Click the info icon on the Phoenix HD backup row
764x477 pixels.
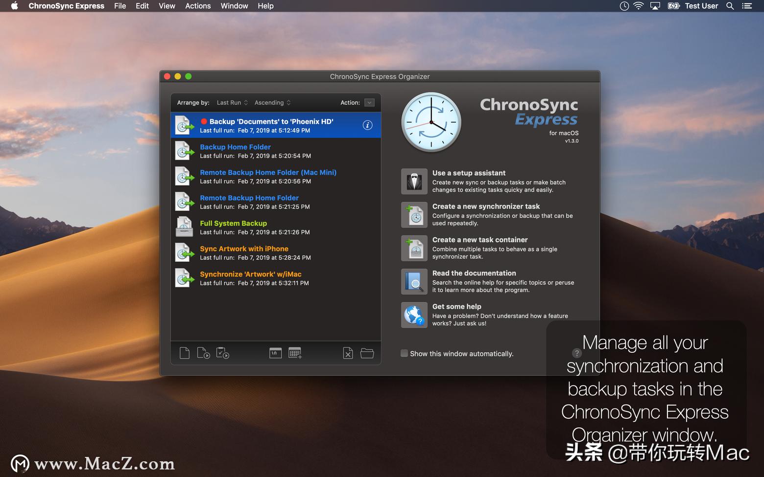point(367,125)
